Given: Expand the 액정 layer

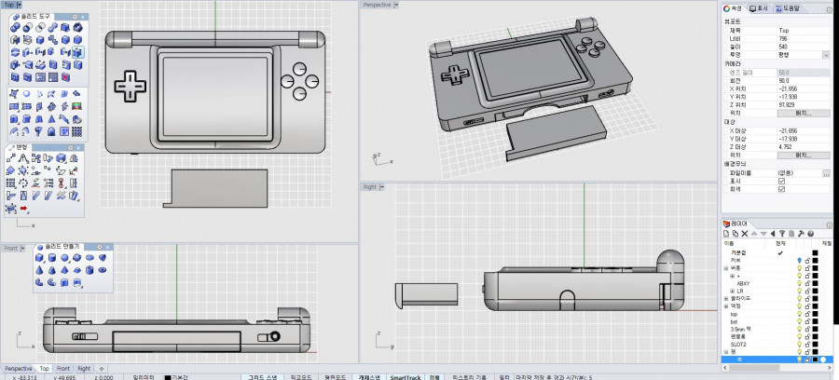Looking at the screenshot, I should (x=726, y=305).
